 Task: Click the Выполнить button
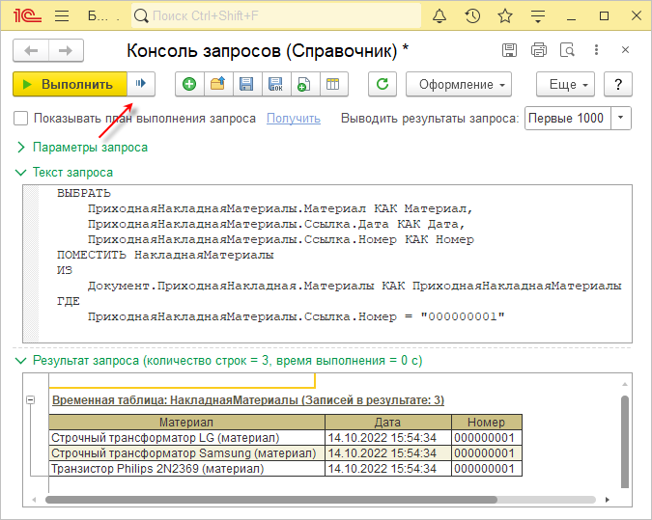pos(69,84)
